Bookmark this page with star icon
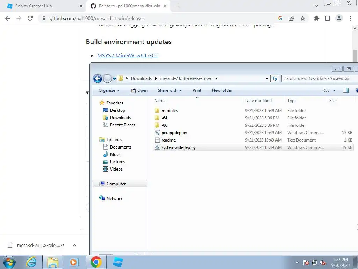The height and width of the screenshot is (269, 358). 303,18
